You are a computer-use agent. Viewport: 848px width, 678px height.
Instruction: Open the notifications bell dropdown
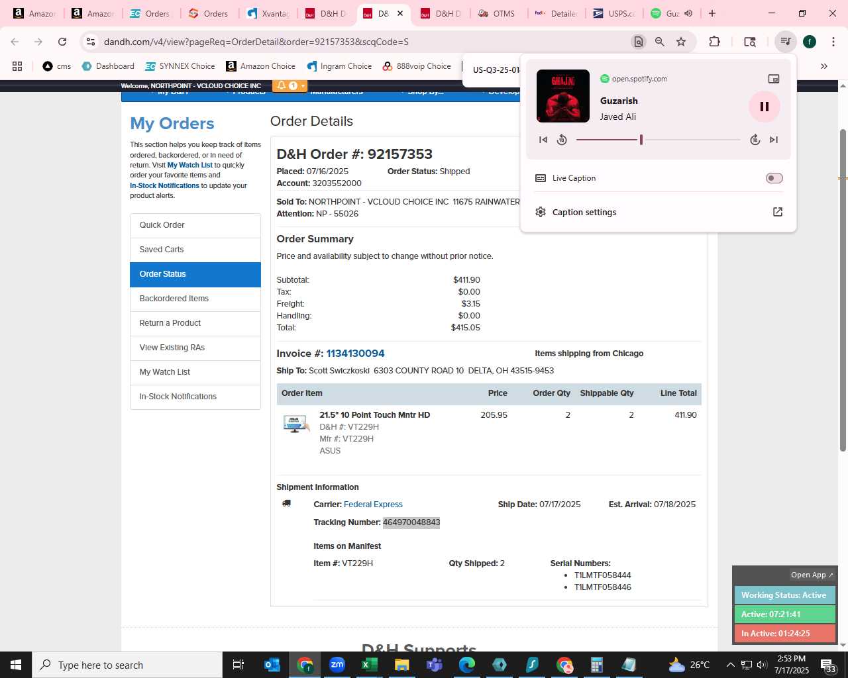pyautogui.click(x=290, y=85)
